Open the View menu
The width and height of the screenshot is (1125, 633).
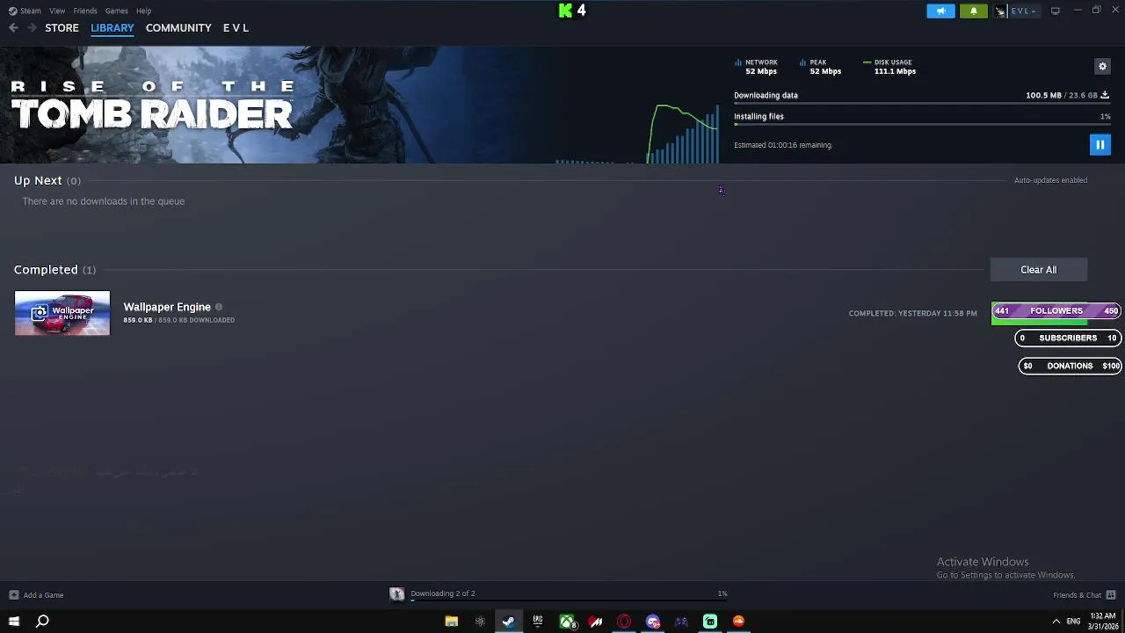(57, 11)
